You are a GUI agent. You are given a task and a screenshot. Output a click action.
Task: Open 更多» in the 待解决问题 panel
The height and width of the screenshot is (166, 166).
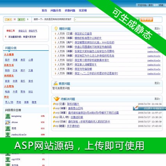(157, 99)
